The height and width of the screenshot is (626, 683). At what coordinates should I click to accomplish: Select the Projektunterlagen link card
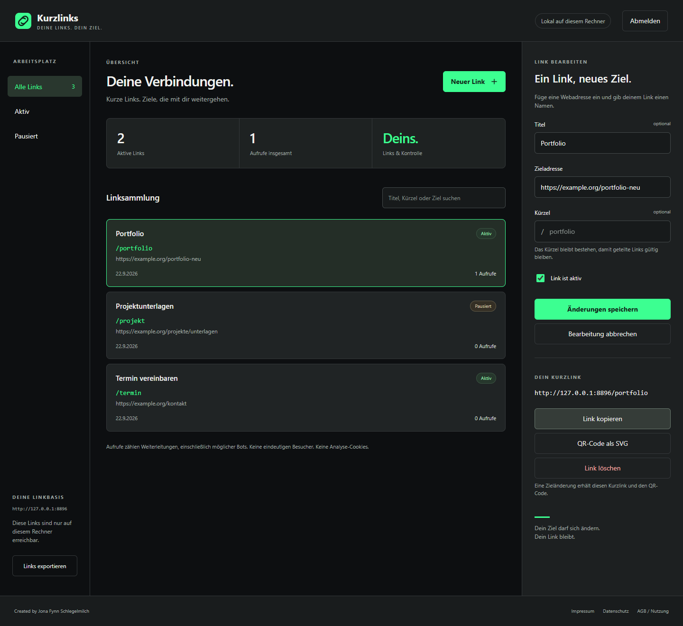[306, 325]
